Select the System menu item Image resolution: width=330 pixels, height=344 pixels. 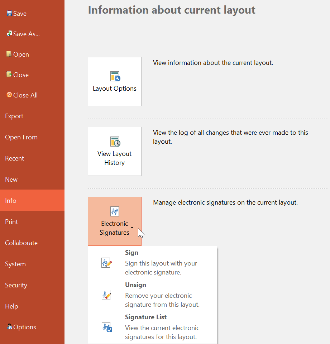point(15,264)
